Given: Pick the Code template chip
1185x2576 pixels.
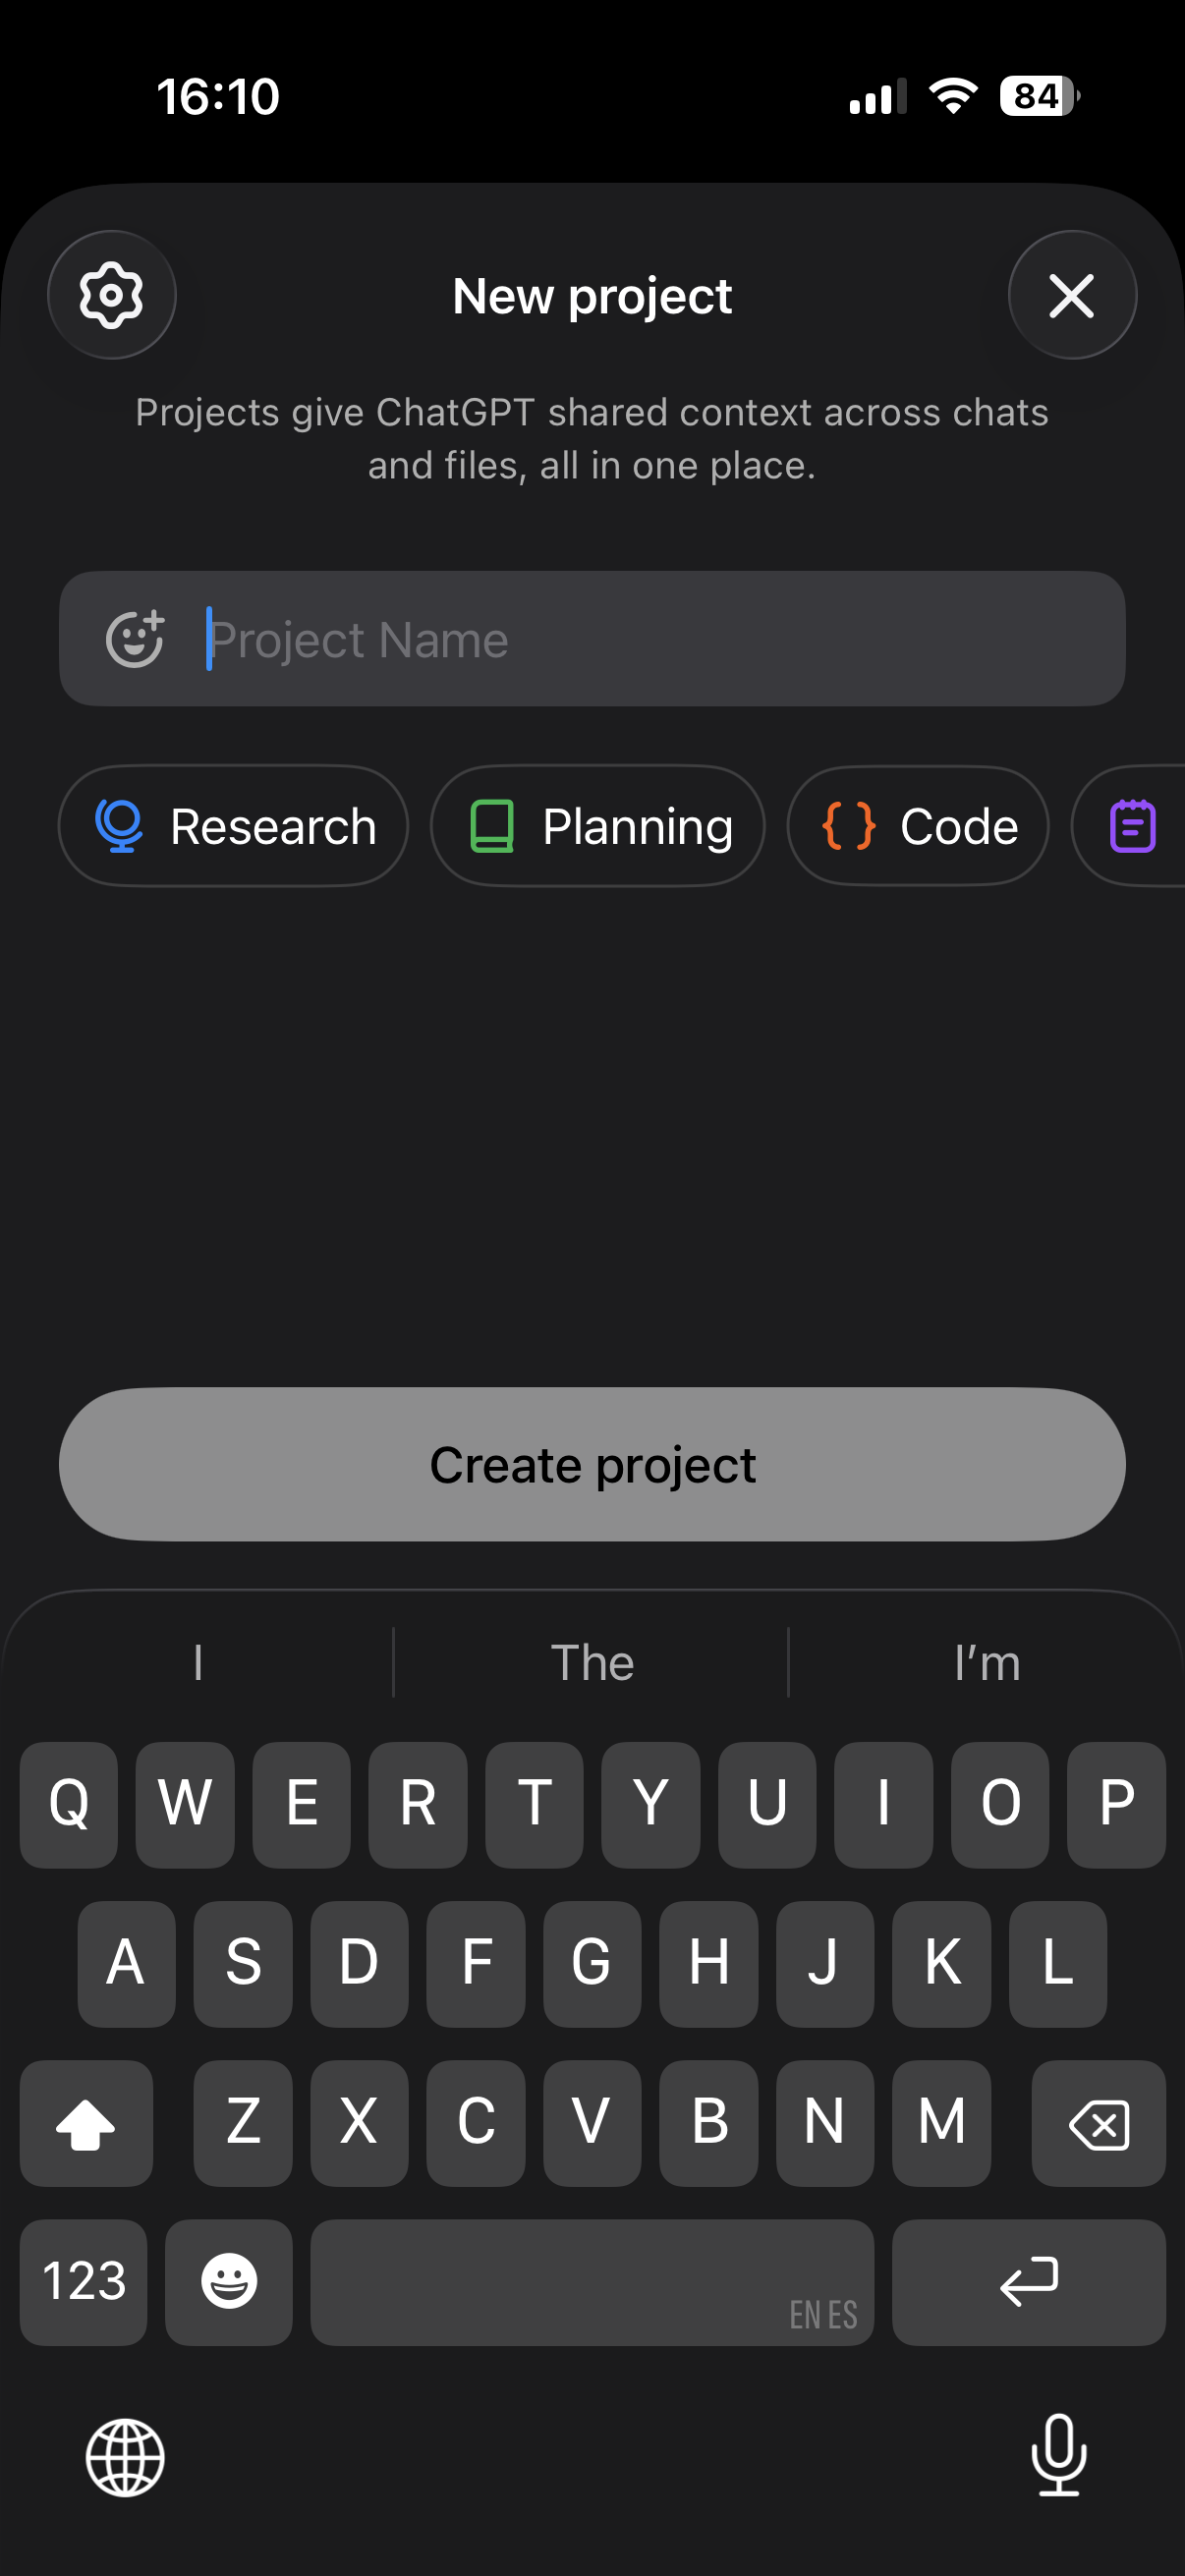Looking at the screenshot, I should (x=917, y=826).
